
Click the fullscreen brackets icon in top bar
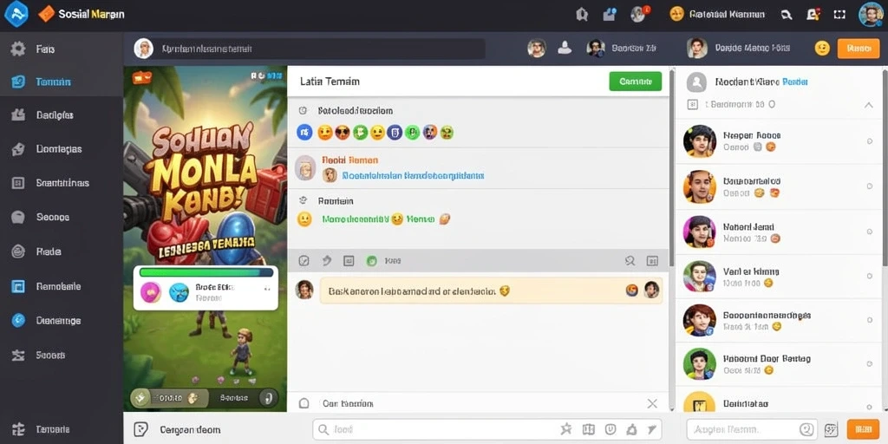point(839,15)
